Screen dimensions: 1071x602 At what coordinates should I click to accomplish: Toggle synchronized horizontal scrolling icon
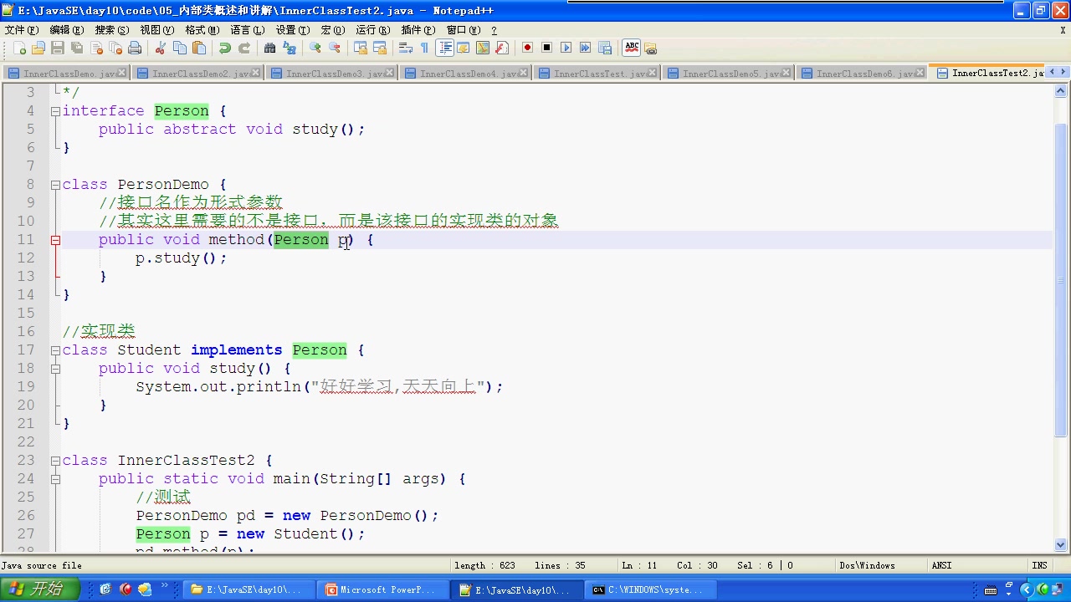point(380,48)
